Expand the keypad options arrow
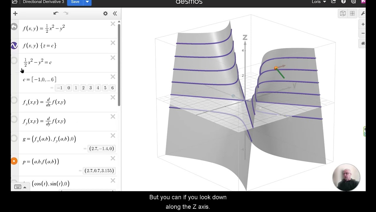Screen dimensions: 376x212 (x=25, y=187)
